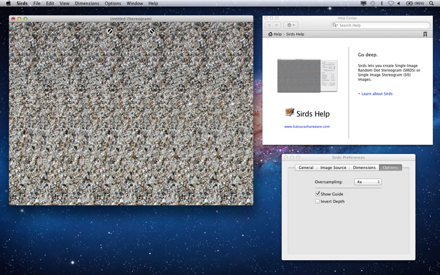This screenshot has width=440, height=275.
Task: Click the left stereogram guide dot
Action: tap(110, 31)
